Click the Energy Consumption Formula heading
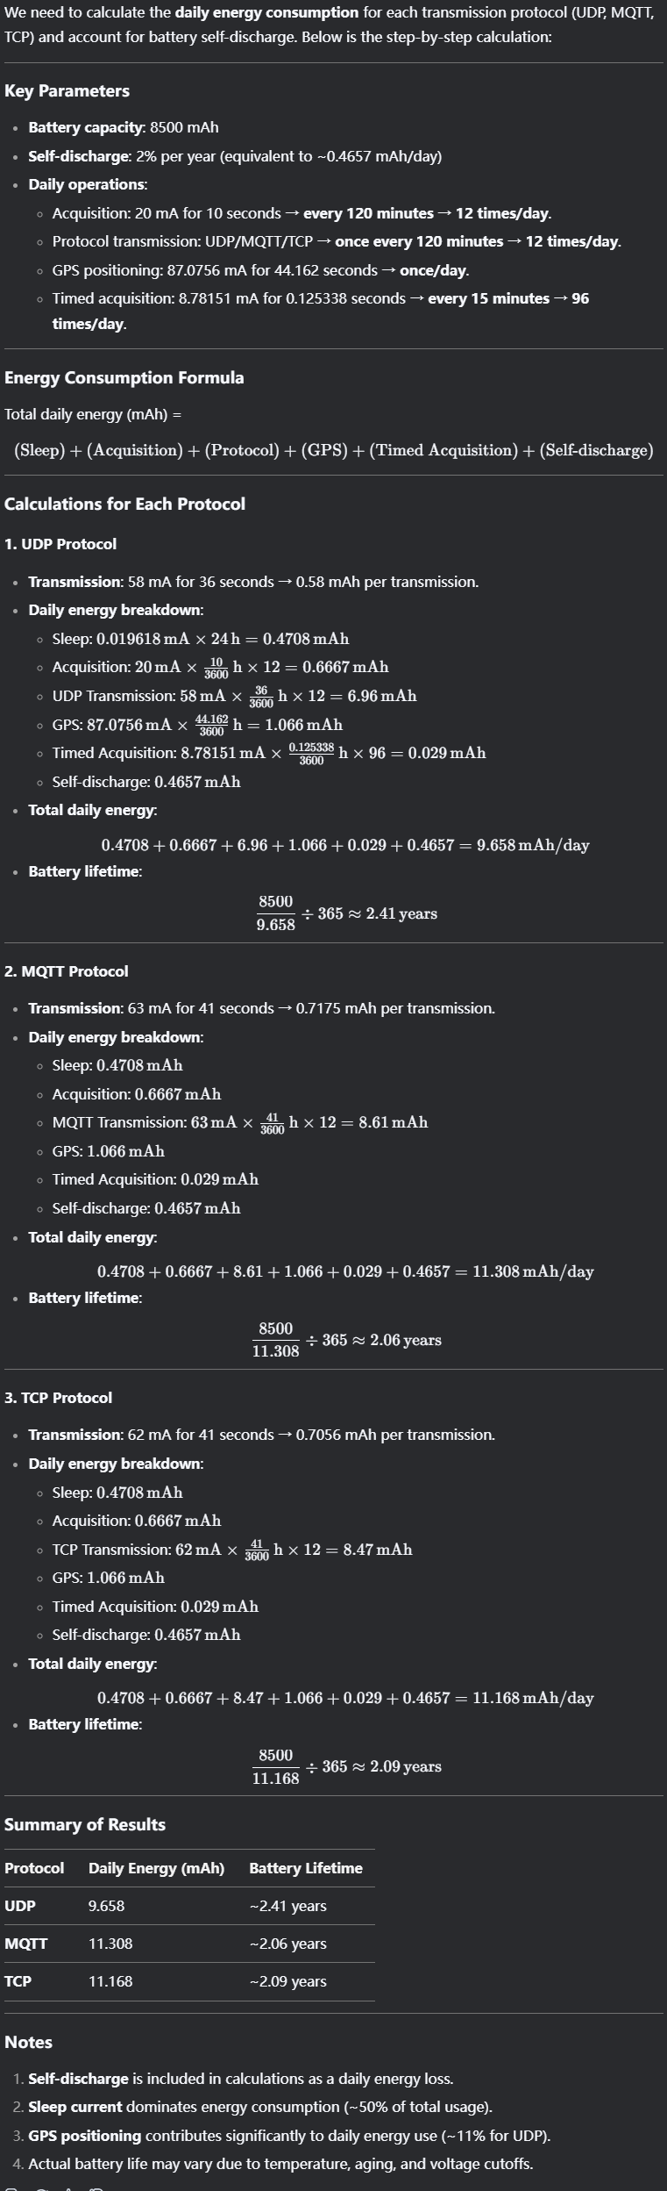This screenshot has height=2191, width=667. 124,378
